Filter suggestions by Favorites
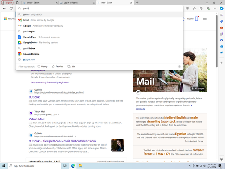The image size is (225, 169). pos(58,66)
